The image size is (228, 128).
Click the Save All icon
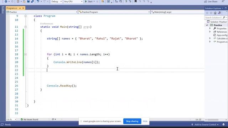32,1
